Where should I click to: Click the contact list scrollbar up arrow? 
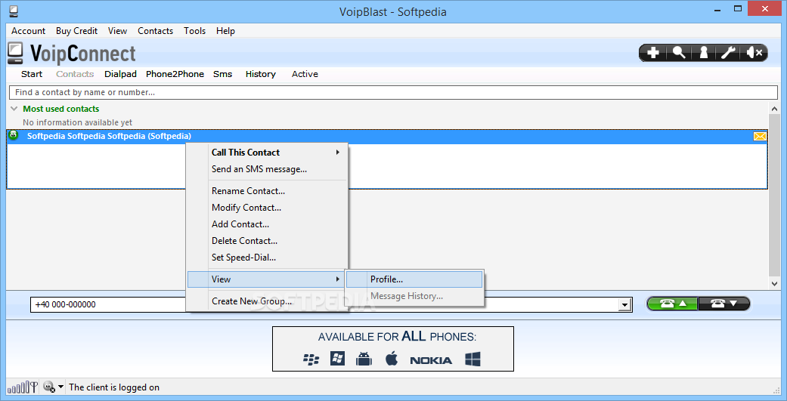[x=774, y=109]
